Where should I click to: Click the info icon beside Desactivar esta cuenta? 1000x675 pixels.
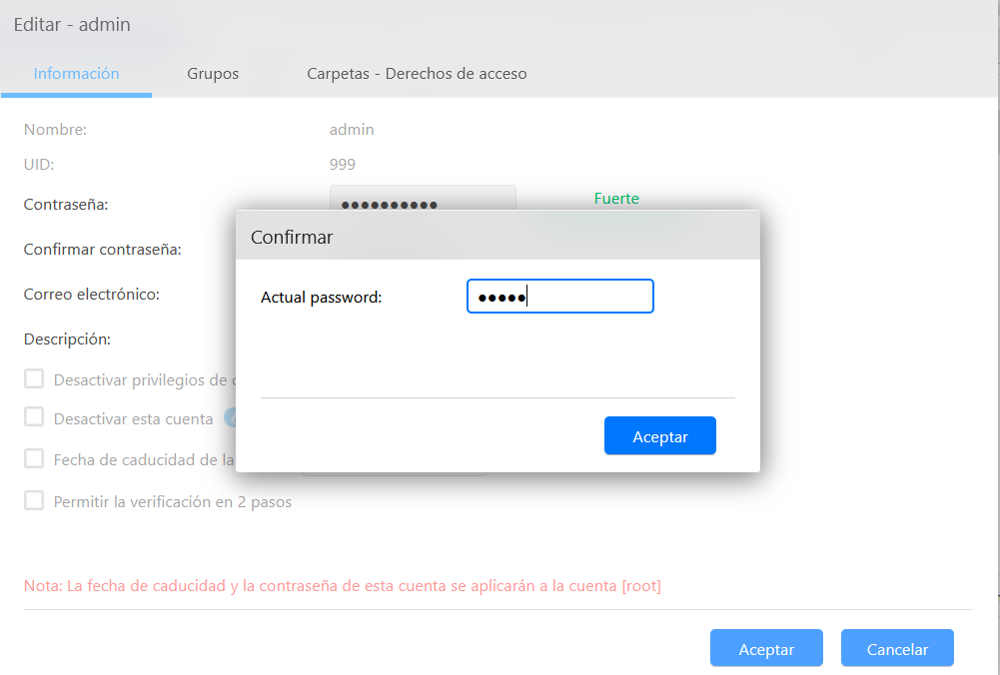(229, 418)
